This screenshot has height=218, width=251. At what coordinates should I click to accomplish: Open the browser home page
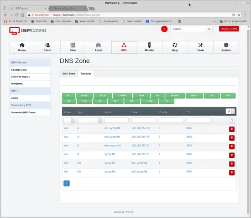tap(23, 15)
